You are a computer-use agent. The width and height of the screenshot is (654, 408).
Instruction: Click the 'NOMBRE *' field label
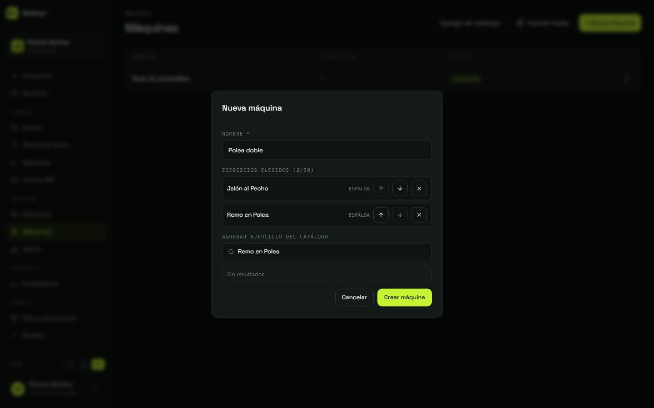(236, 134)
